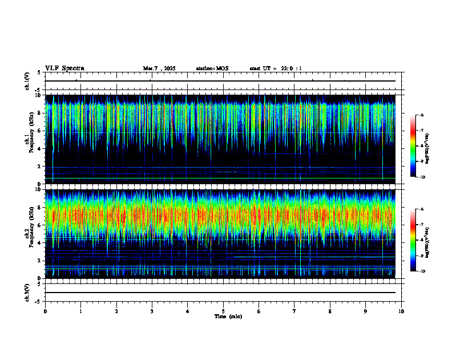Click the time axis tick label "10"
The height and width of the screenshot is (349, 452).
401,311
